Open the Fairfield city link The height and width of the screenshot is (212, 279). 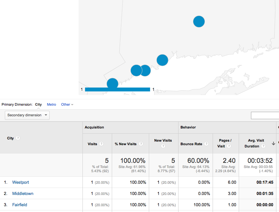20,205
